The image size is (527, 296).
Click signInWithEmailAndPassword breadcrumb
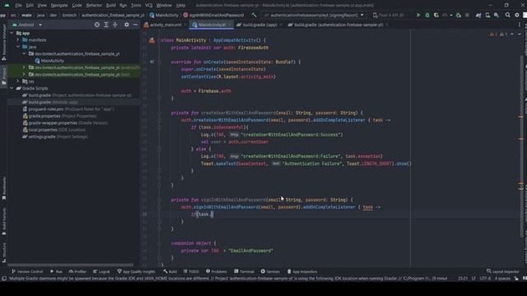(213, 15)
